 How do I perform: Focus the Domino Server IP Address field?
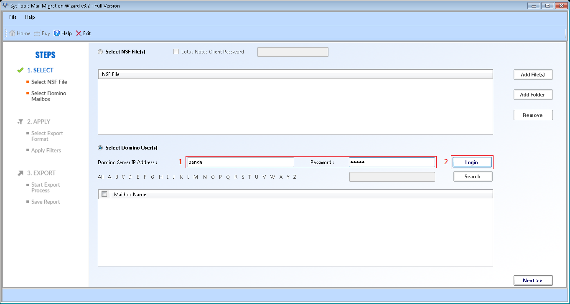tap(240, 162)
